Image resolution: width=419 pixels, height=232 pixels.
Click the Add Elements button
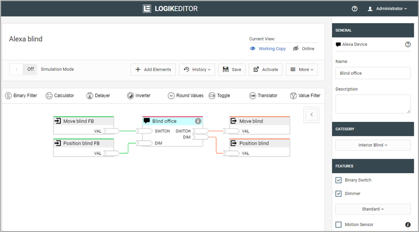click(x=153, y=70)
